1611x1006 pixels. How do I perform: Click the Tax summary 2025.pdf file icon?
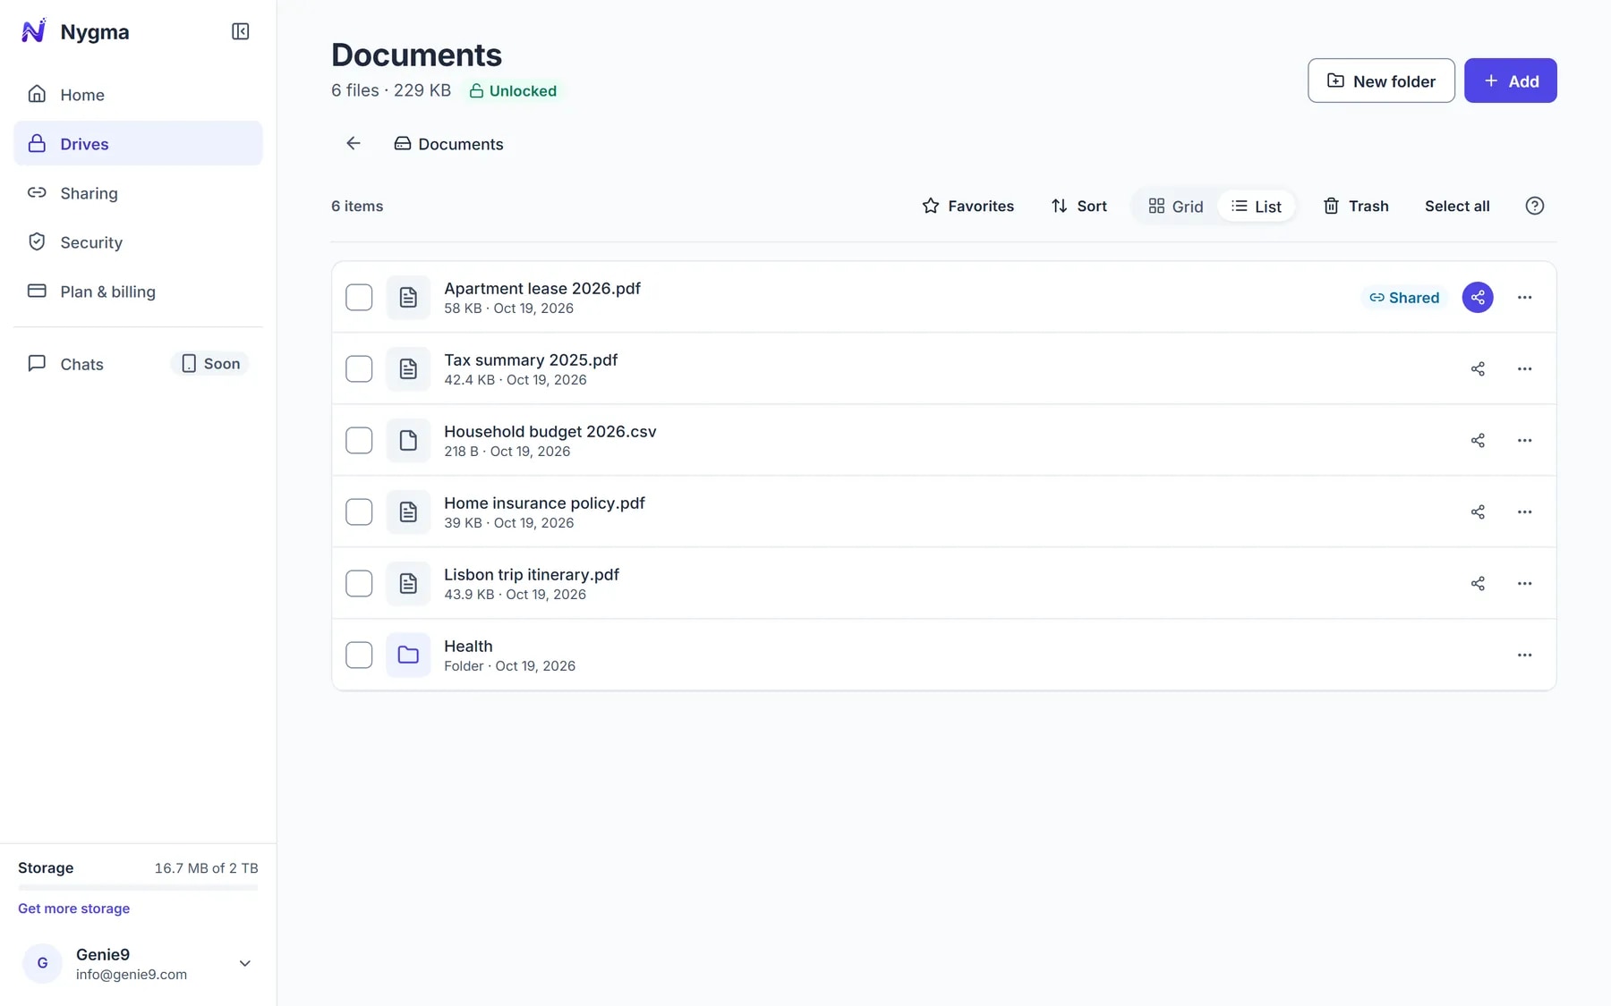(408, 368)
